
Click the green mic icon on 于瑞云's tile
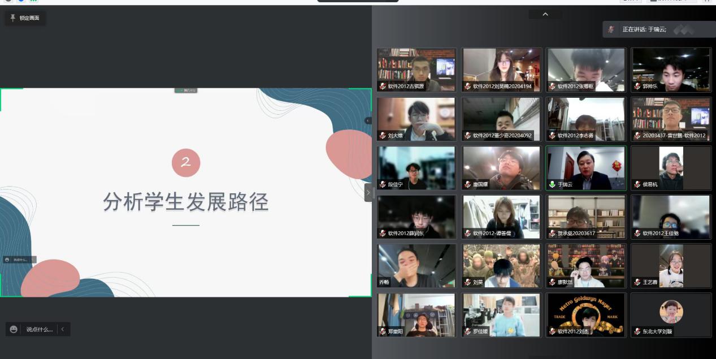[552, 184]
